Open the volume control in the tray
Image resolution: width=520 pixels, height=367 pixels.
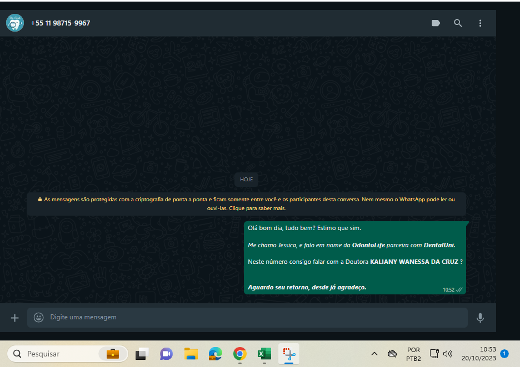(x=448, y=354)
